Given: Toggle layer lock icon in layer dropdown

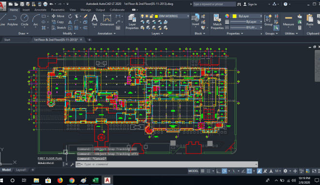Looking at the screenshot, I should pos(151,16).
